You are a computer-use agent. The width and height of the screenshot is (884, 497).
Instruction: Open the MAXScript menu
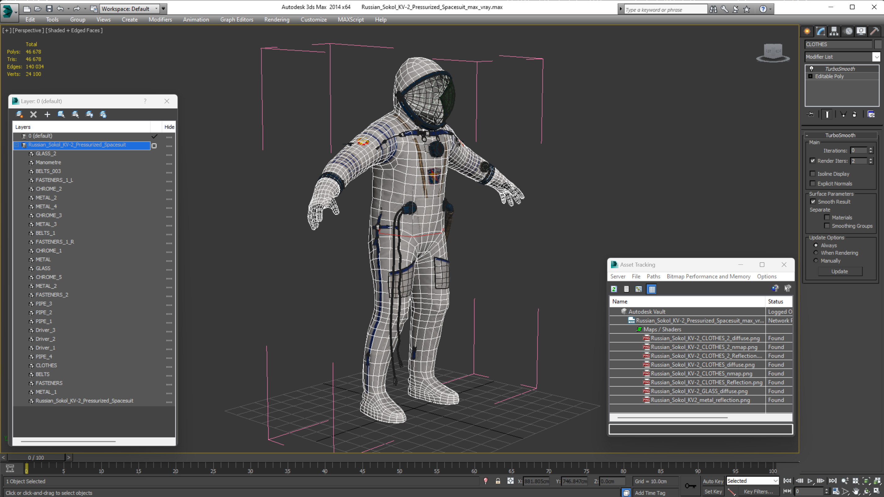click(x=351, y=20)
